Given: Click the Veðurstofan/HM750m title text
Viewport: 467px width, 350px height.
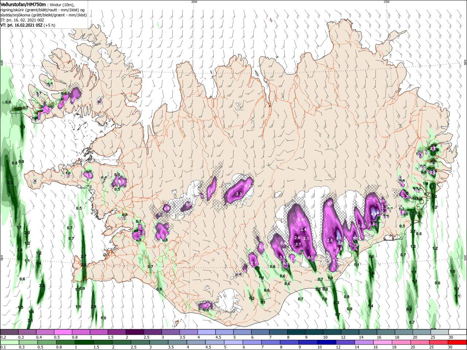Looking at the screenshot, I should pos(23,4).
